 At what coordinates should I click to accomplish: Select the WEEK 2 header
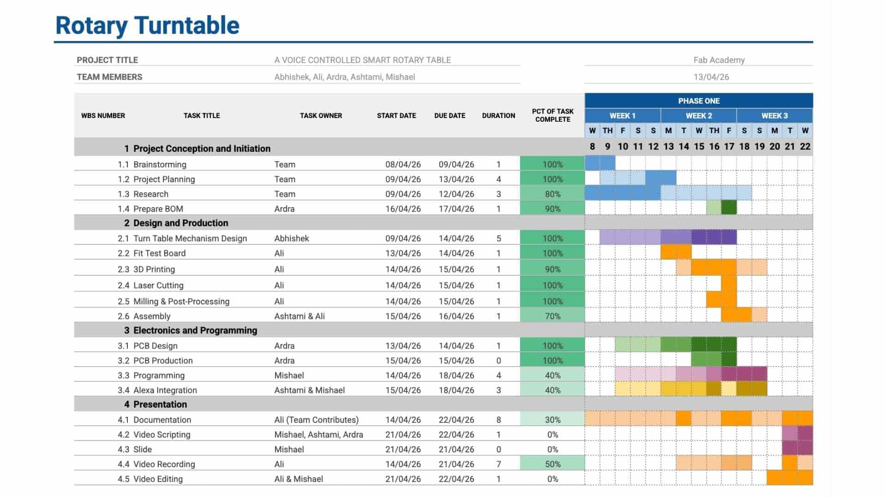[699, 116]
